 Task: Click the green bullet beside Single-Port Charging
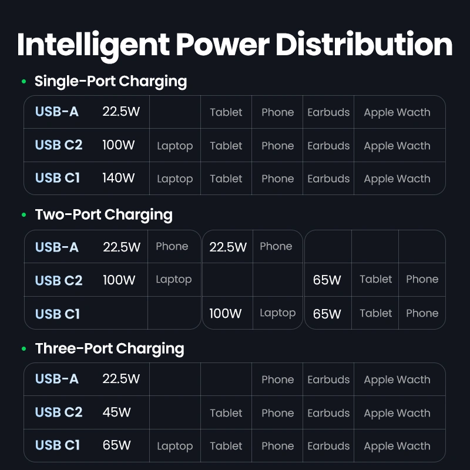pos(23,82)
